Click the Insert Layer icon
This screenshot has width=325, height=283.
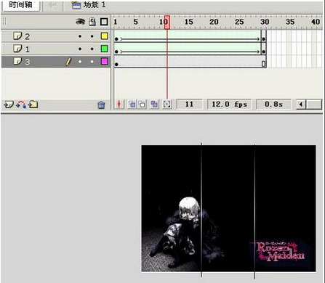click(x=8, y=104)
